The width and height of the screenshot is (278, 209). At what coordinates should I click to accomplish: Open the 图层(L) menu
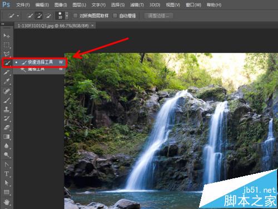coord(79,5)
